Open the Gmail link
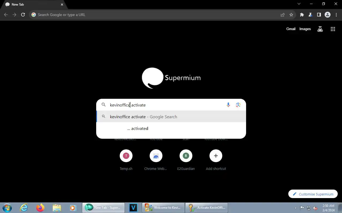This screenshot has height=213, width=342. pyautogui.click(x=291, y=29)
